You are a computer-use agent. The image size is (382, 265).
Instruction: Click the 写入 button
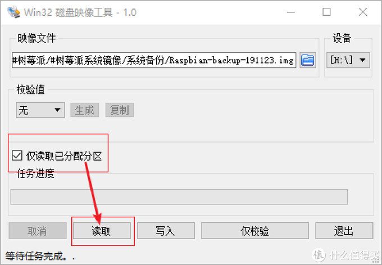166,231
